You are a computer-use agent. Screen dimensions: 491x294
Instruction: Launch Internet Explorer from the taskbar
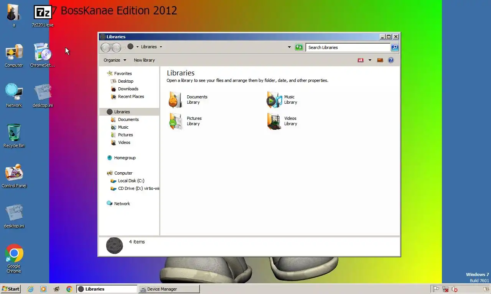pyautogui.click(x=30, y=289)
